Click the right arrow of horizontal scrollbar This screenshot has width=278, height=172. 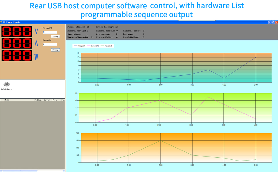tap(64, 171)
